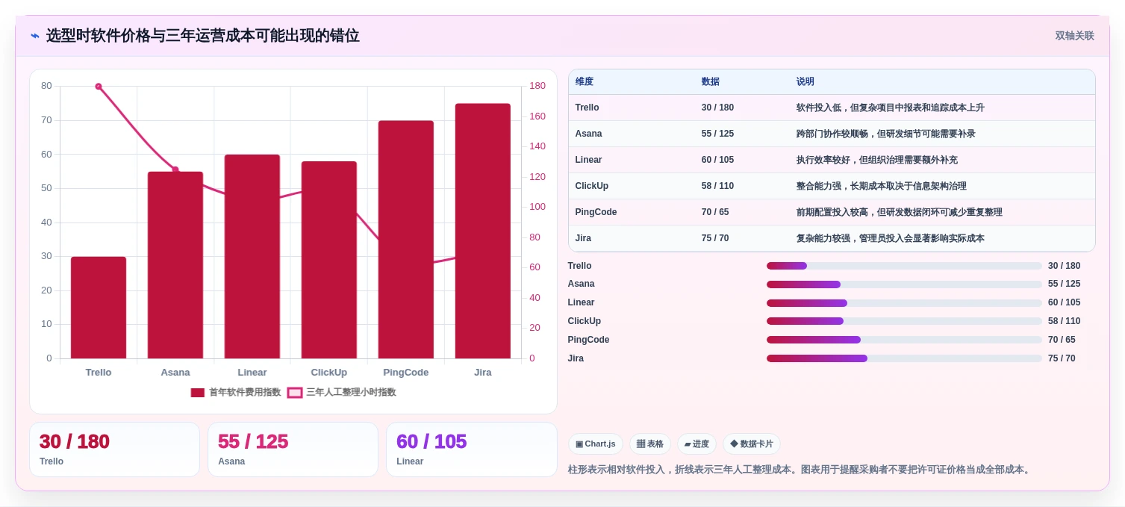The height and width of the screenshot is (507, 1125).
Task: Click the PingCode progress bar
Action: pos(904,340)
